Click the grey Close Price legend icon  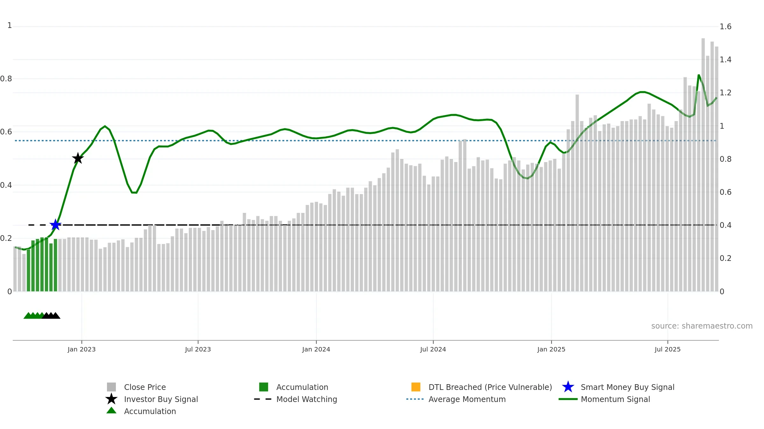coord(111,387)
